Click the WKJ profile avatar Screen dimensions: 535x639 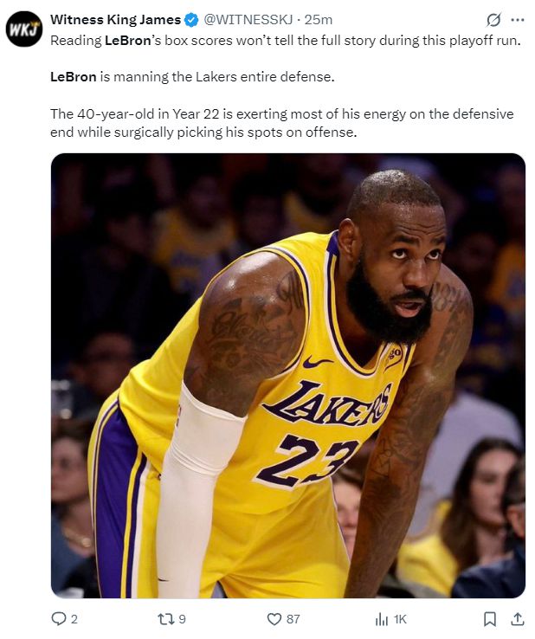[24, 29]
